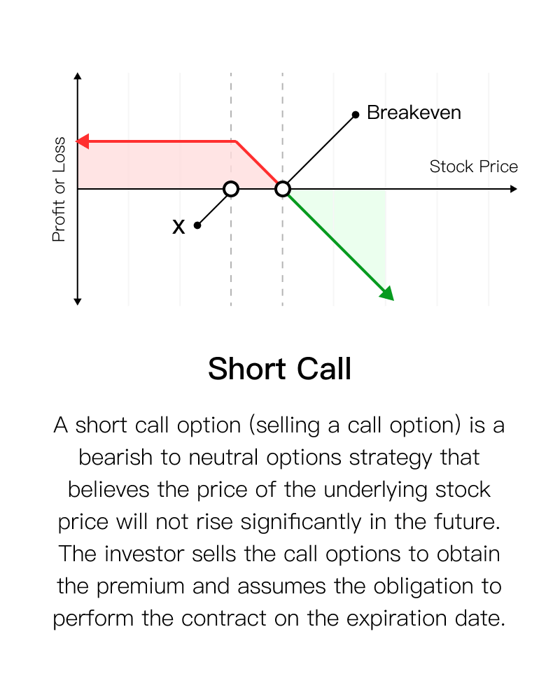Click the Breakeven label text
The height and width of the screenshot is (676, 560).
(x=414, y=113)
